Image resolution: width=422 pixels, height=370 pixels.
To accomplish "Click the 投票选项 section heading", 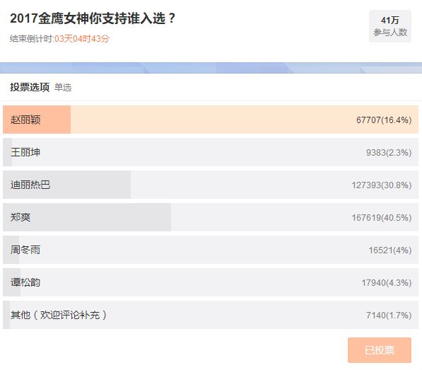I will tap(30, 87).
